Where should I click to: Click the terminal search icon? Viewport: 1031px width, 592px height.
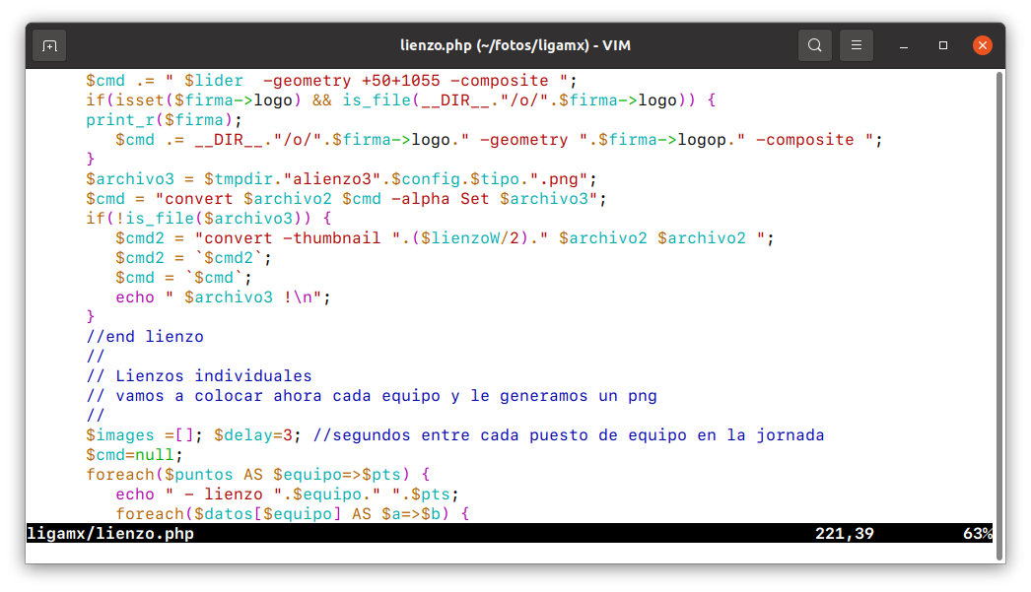tap(815, 45)
